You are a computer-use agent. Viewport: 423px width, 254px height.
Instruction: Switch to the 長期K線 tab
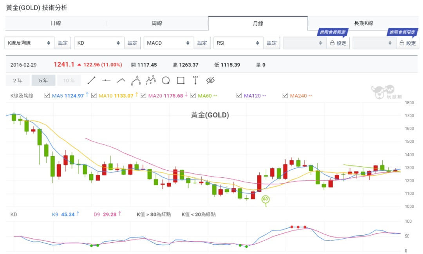(x=363, y=23)
